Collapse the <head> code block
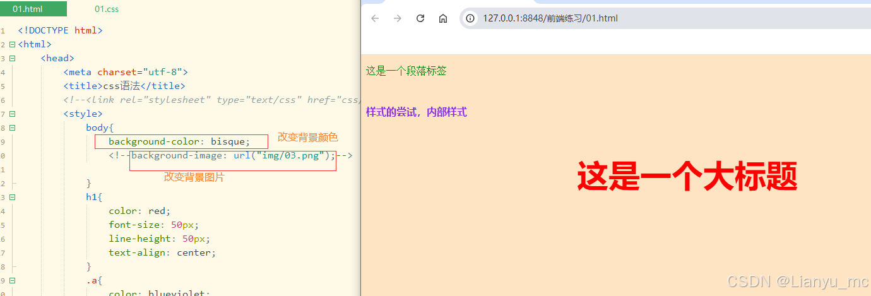The height and width of the screenshot is (296, 871). click(12, 58)
